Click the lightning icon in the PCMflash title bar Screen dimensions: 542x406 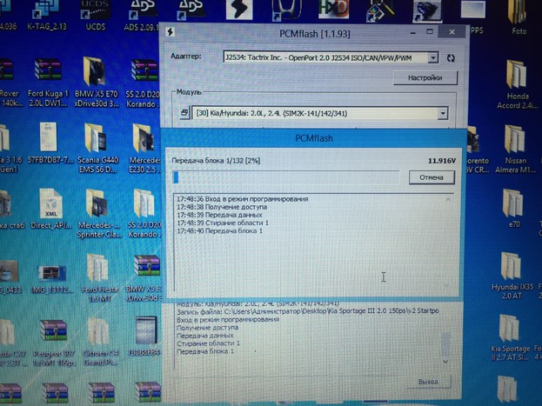[171, 32]
